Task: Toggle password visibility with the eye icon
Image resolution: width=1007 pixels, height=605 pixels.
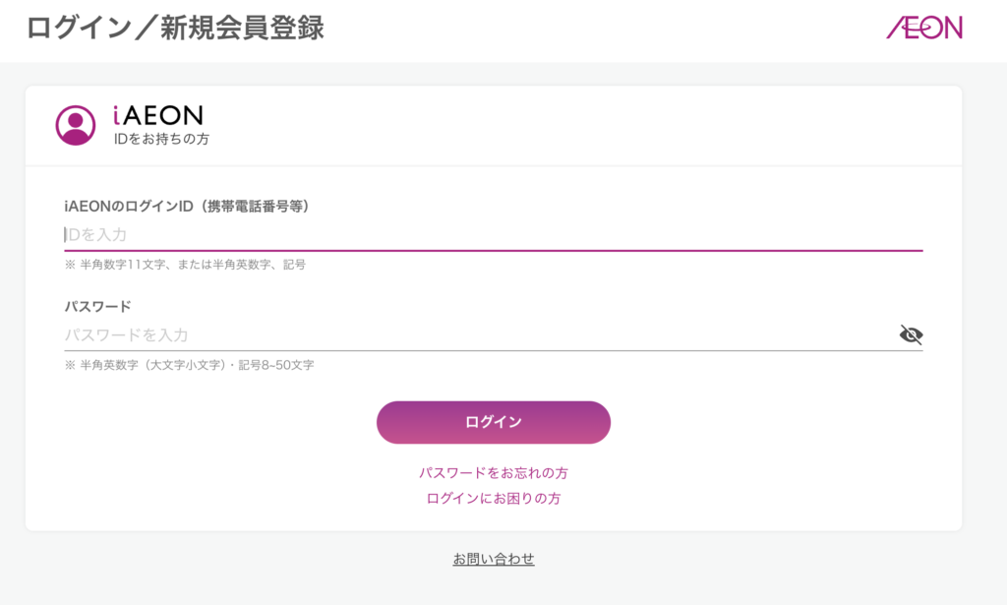Action: [x=912, y=335]
